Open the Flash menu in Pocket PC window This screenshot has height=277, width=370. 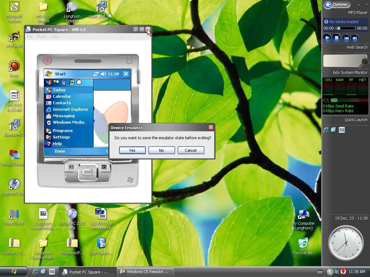coord(41,36)
